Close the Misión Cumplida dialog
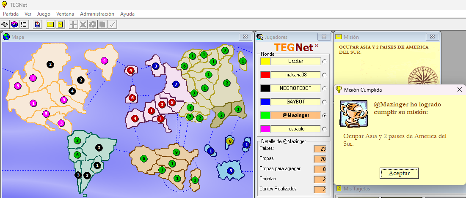This screenshot has width=466, height=198. [x=459, y=90]
